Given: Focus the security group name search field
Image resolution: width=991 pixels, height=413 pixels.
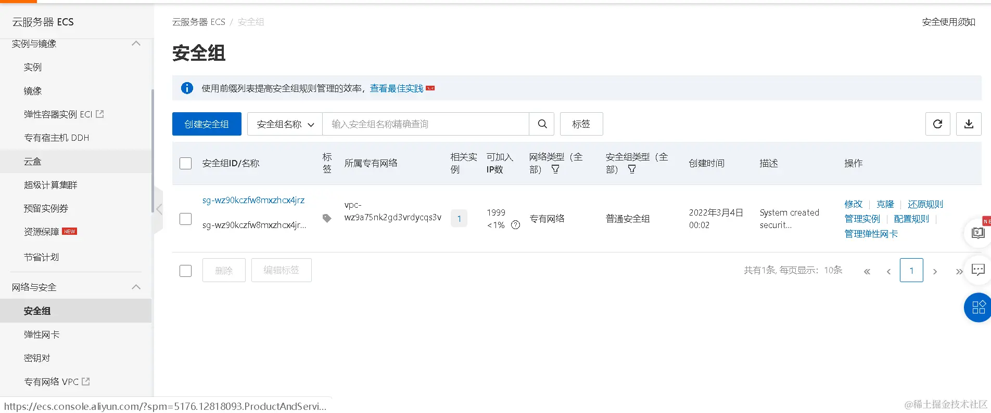Looking at the screenshot, I should pyautogui.click(x=426, y=124).
